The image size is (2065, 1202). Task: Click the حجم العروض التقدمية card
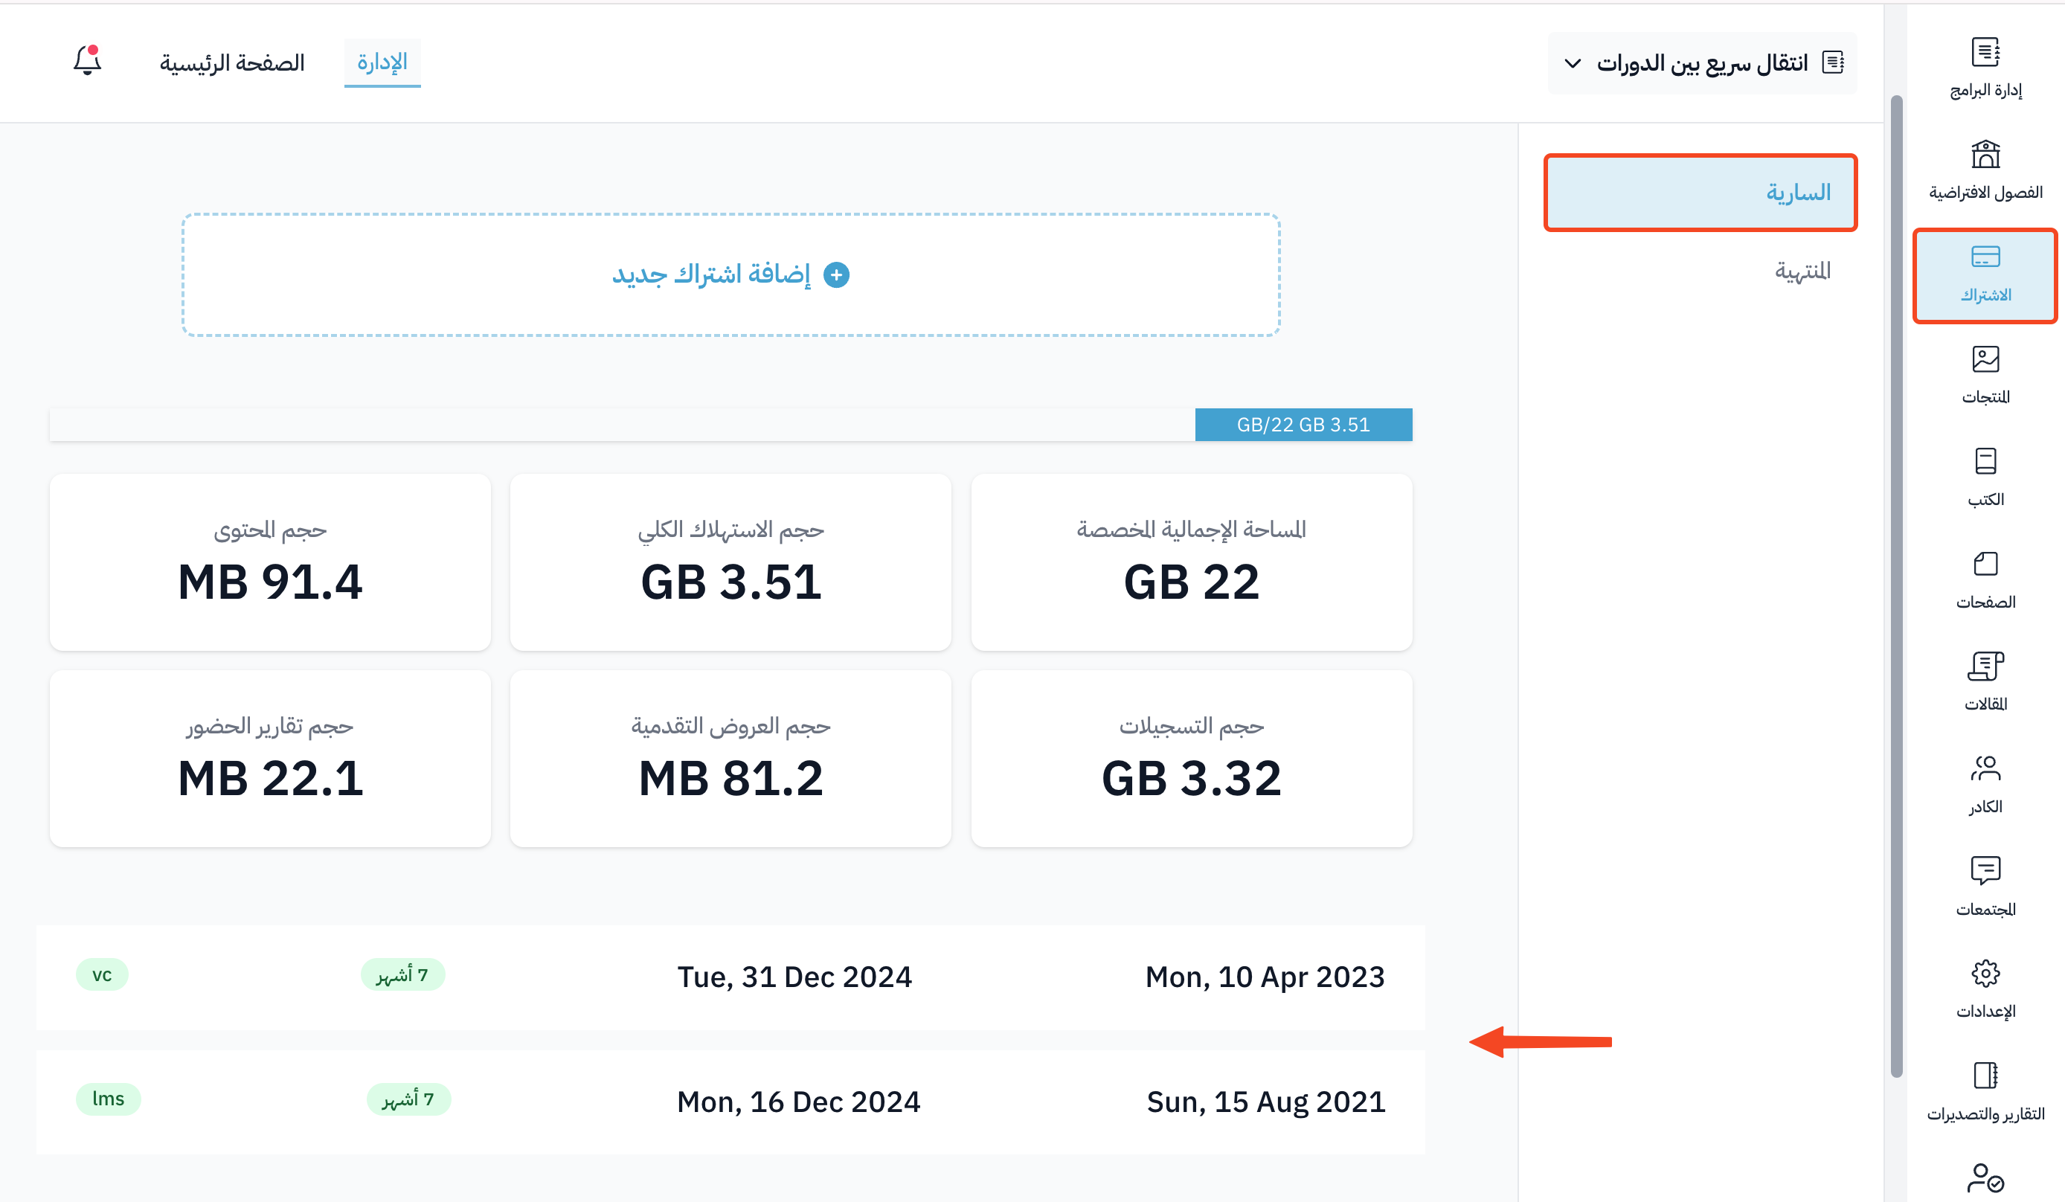(x=730, y=758)
